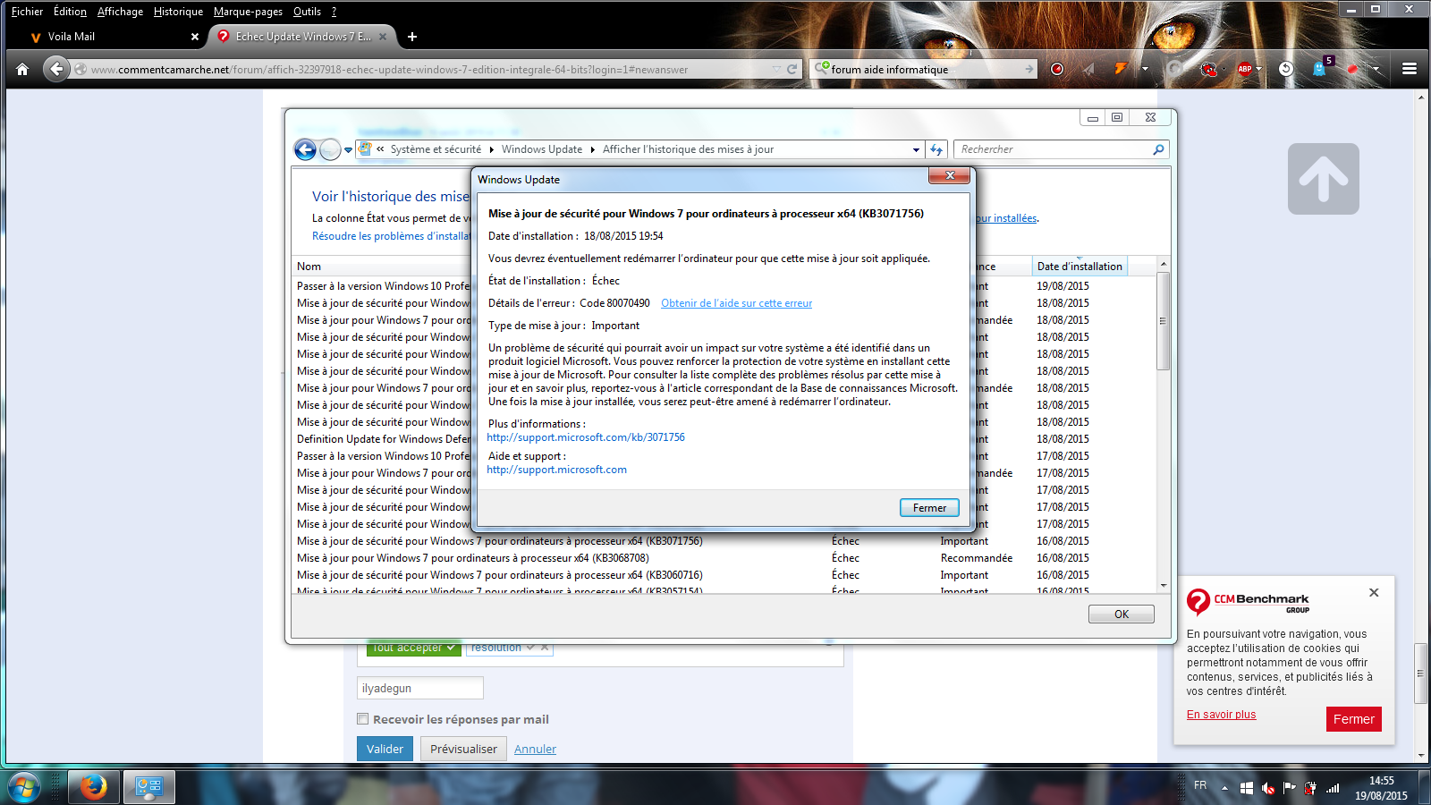Image resolution: width=1431 pixels, height=805 pixels.
Task: Click the network signal tray icon
Action: (x=1333, y=788)
